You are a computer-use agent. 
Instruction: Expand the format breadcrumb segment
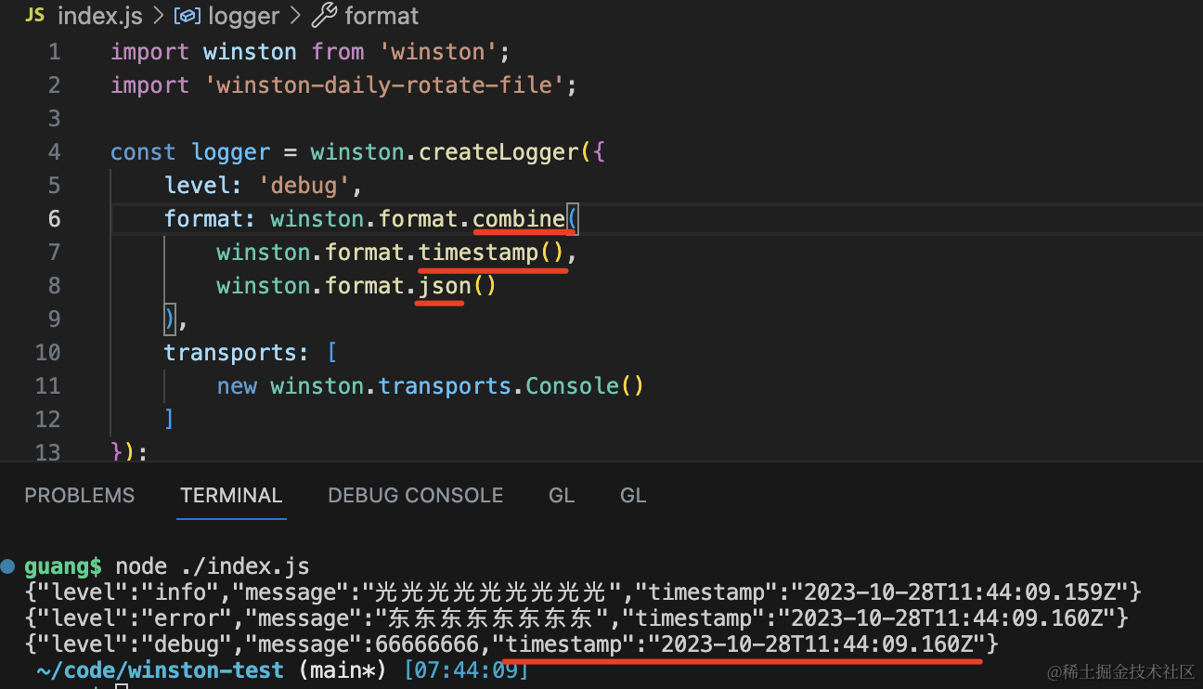[382, 16]
